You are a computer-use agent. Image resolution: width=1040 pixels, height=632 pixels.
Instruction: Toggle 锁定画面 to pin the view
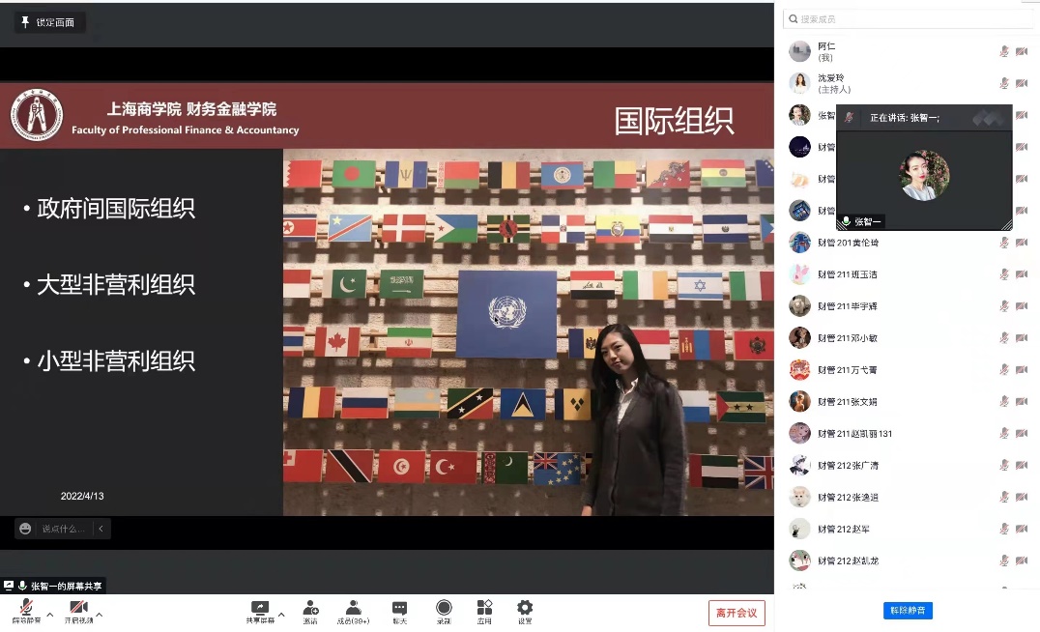[48, 21]
